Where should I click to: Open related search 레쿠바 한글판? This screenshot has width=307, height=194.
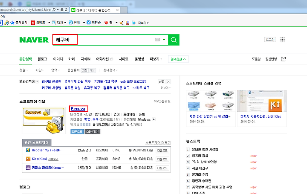click(52, 81)
